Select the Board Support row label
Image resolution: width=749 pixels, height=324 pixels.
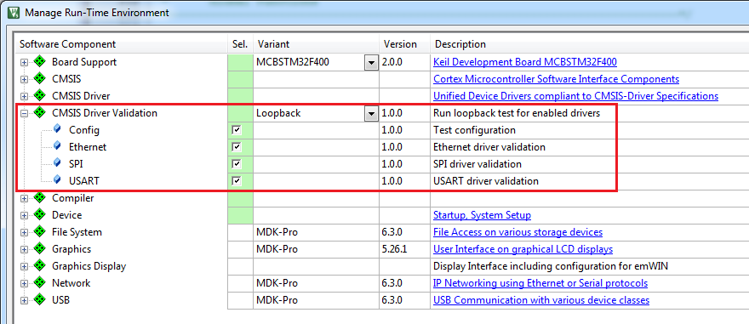click(x=84, y=62)
